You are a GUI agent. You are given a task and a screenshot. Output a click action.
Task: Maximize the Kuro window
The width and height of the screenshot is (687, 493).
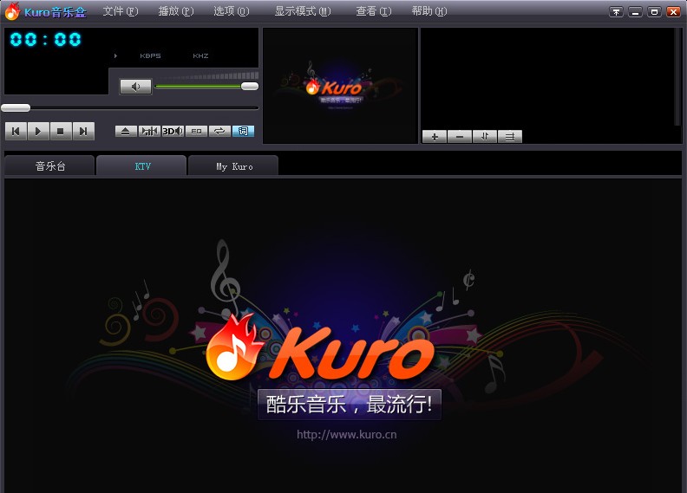[x=654, y=12]
